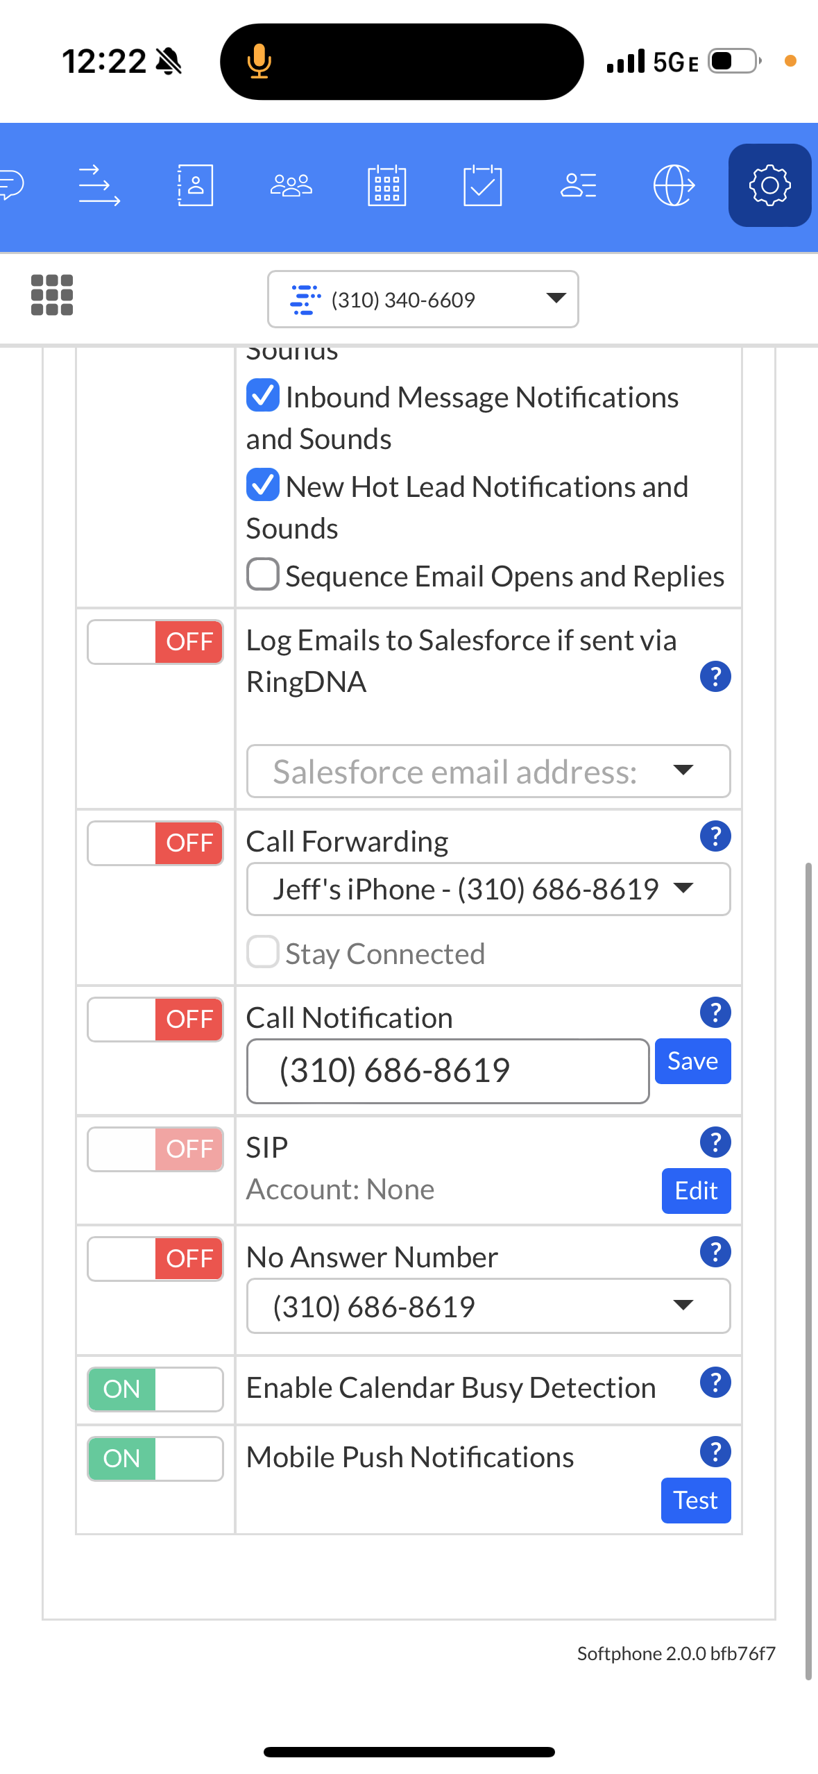Open the team group icon
The image size is (818, 1774).
pyautogui.click(x=291, y=185)
